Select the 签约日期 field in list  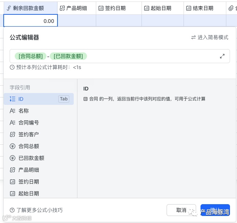point(39,182)
